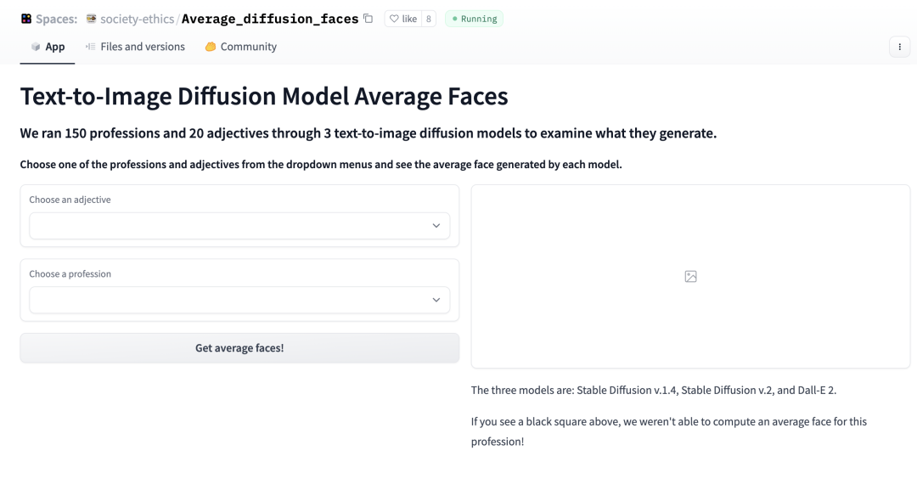
Task: Click the 'If you see a black square' note
Action: click(669, 431)
